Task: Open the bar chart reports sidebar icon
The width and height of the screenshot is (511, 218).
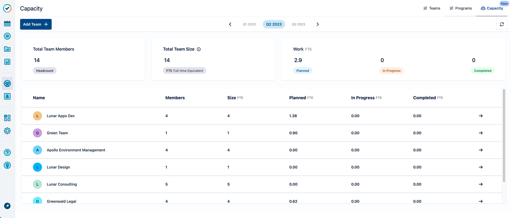Action: click(x=7, y=62)
